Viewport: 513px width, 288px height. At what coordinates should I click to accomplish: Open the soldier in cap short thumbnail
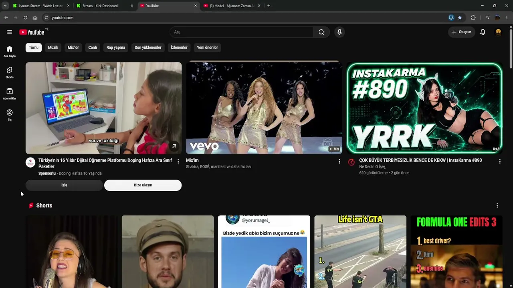point(168,252)
